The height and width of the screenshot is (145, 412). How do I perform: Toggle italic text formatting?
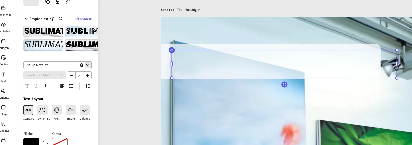pos(36,86)
